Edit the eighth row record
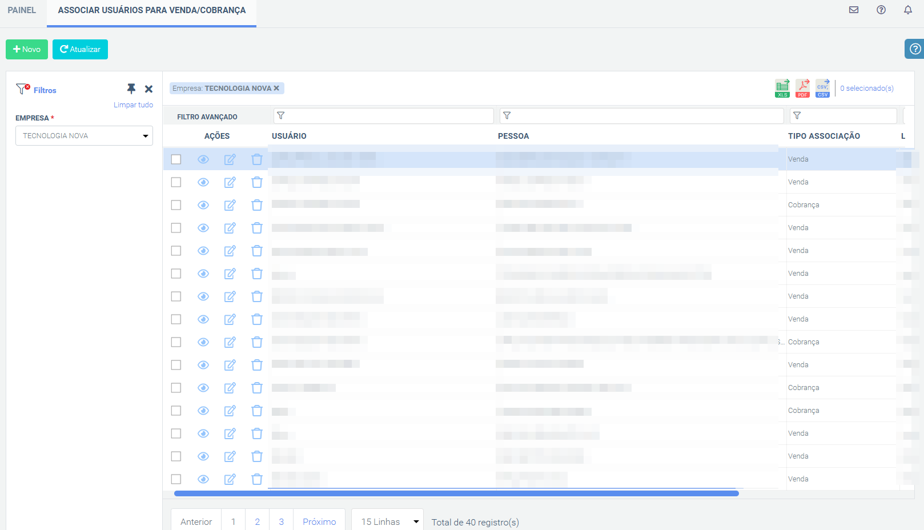 230,319
